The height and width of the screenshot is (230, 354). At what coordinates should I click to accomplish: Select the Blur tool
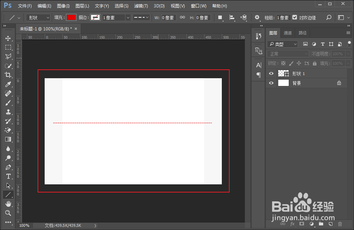point(8,149)
